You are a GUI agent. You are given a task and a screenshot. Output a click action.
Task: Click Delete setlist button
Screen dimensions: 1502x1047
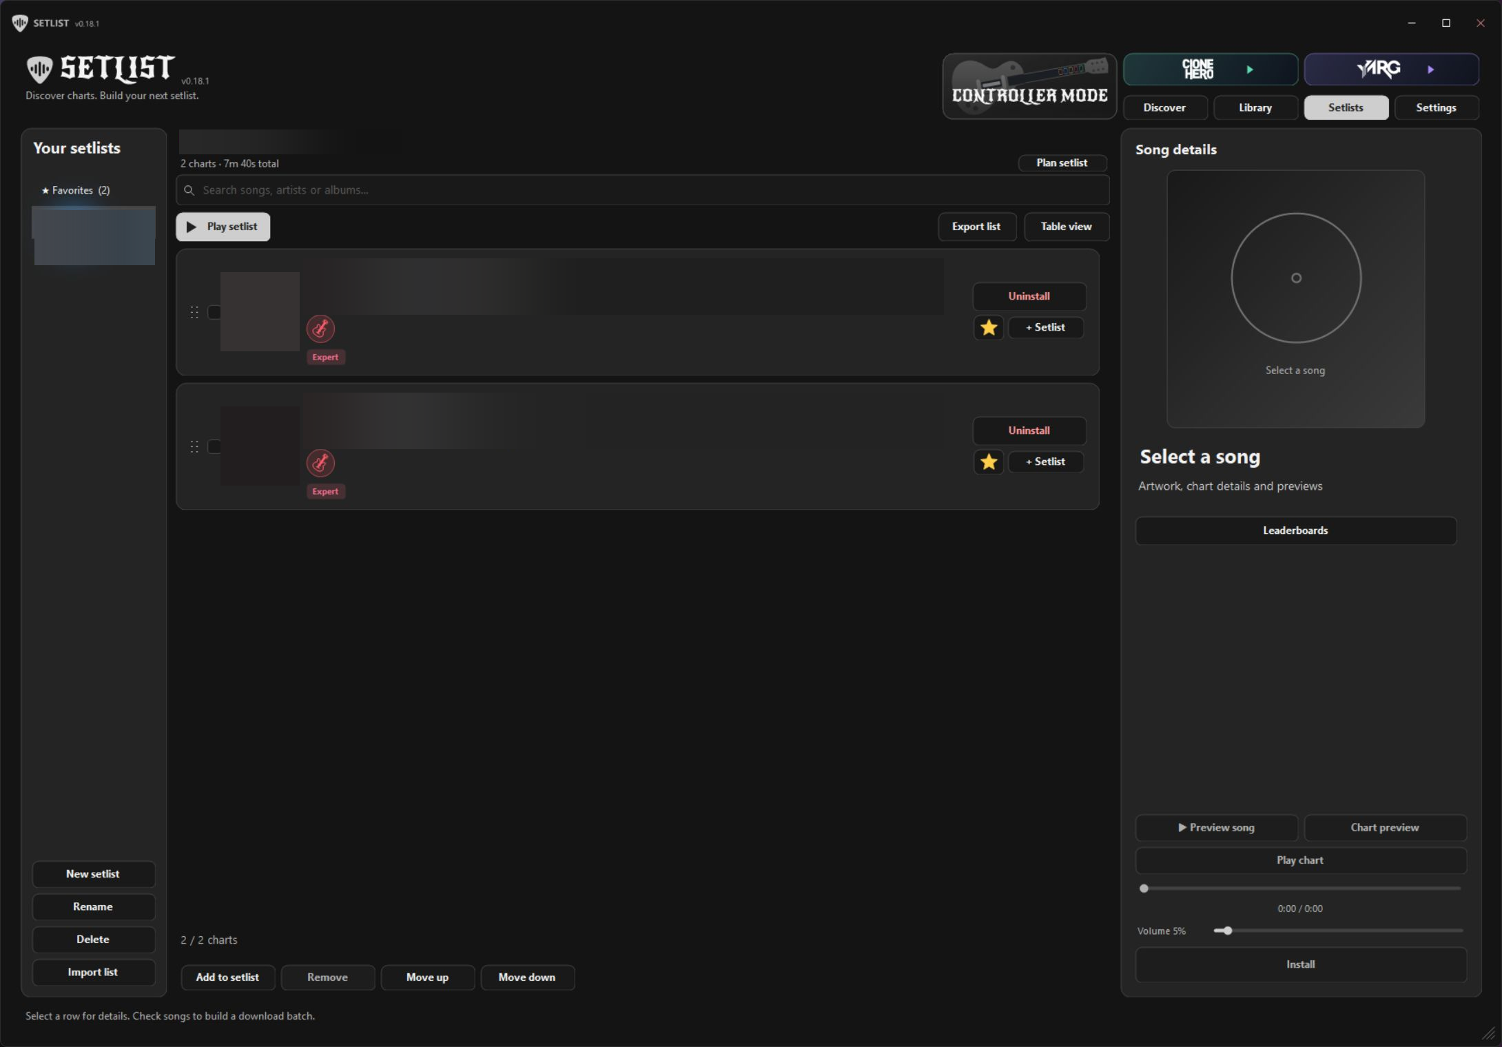coord(93,940)
